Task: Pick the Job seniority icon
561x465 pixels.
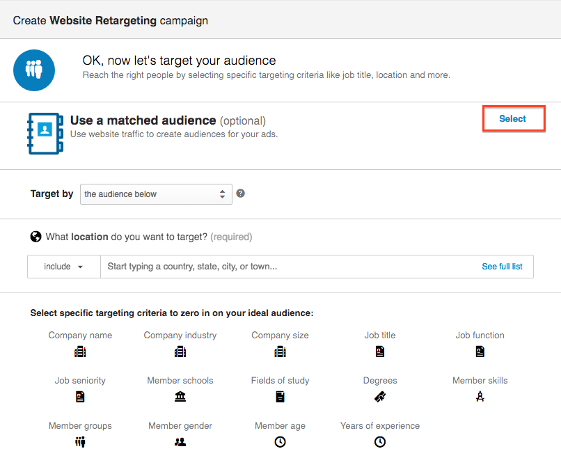Action: click(x=80, y=397)
